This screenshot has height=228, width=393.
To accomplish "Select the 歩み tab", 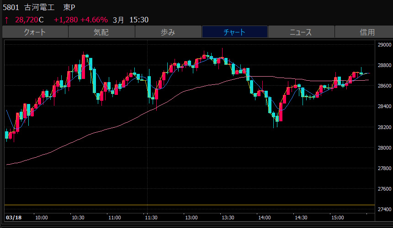I will point(168,32).
